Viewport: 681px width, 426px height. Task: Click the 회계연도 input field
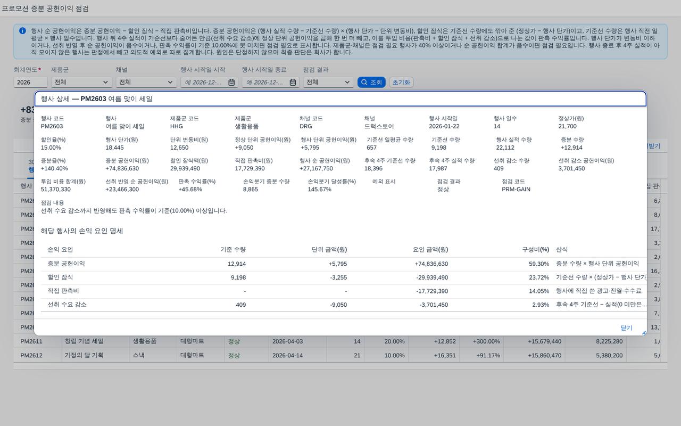point(30,83)
